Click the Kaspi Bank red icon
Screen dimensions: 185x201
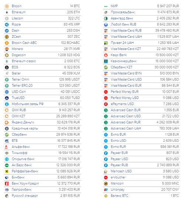(x=106, y=55)
